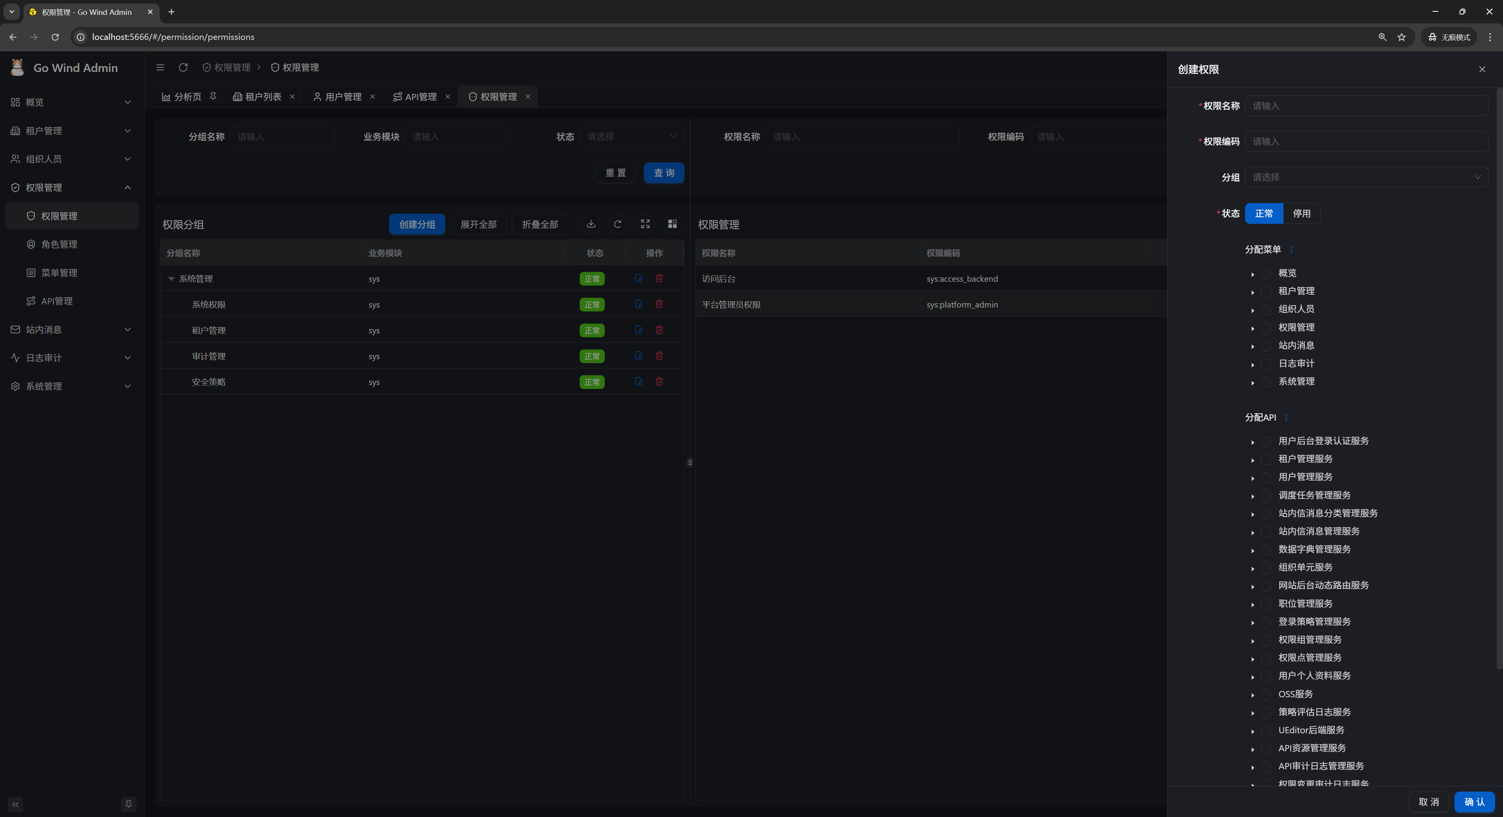Check the 调度任务管理服务 API checkbox
Image resolution: width=1503 pixels, height=817 pixels.
(x=1265, y=496)
